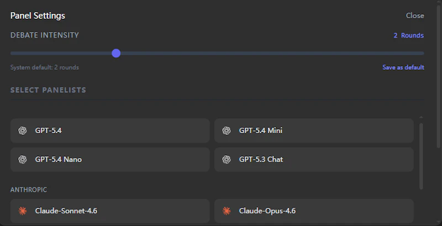Click the debate intensity slider handle
The width and height of the screenshot is (442, 226).
click(116, 53)
